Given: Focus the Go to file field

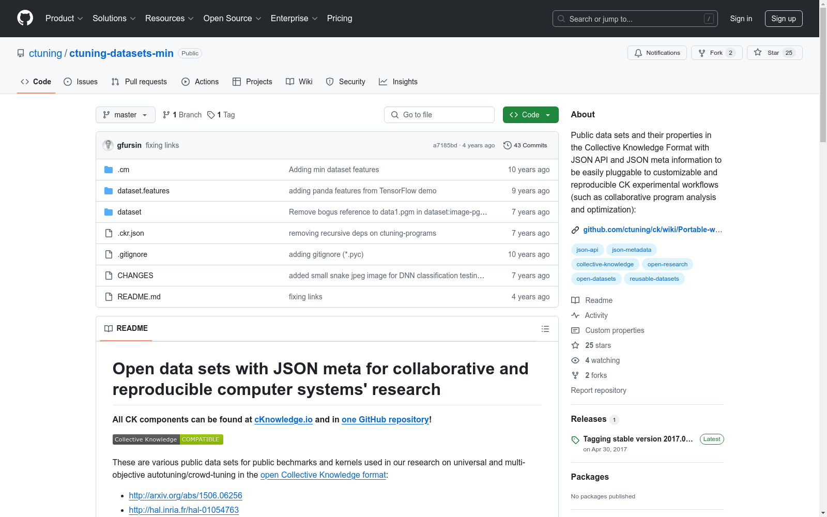Looking at the screenshot, I should 439,115.
